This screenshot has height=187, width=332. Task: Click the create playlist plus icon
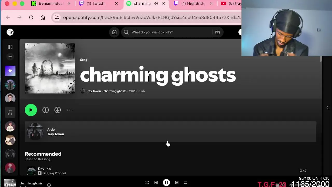point(10,57)
